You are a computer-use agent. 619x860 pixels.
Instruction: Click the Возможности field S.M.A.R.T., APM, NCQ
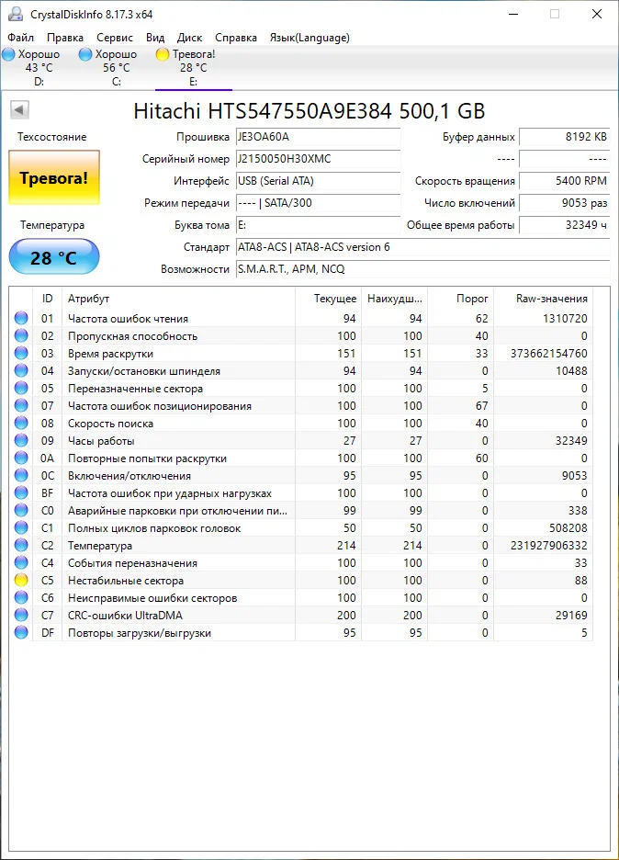[x=422, y=268]
